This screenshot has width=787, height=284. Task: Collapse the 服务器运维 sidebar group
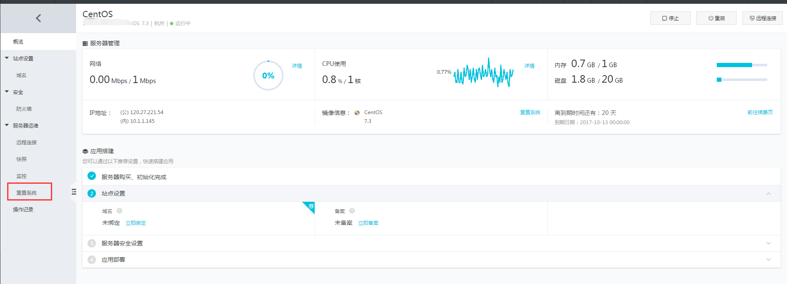point(7,125)
